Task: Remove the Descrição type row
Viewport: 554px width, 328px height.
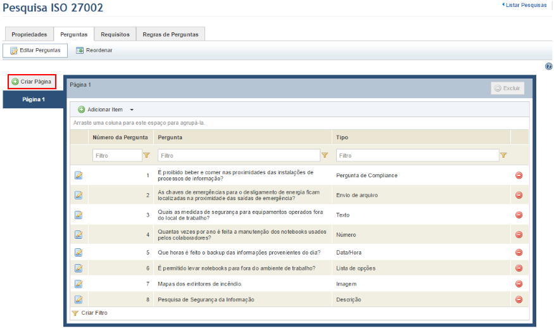Action: pyautogui.click(x=519, y=300)
